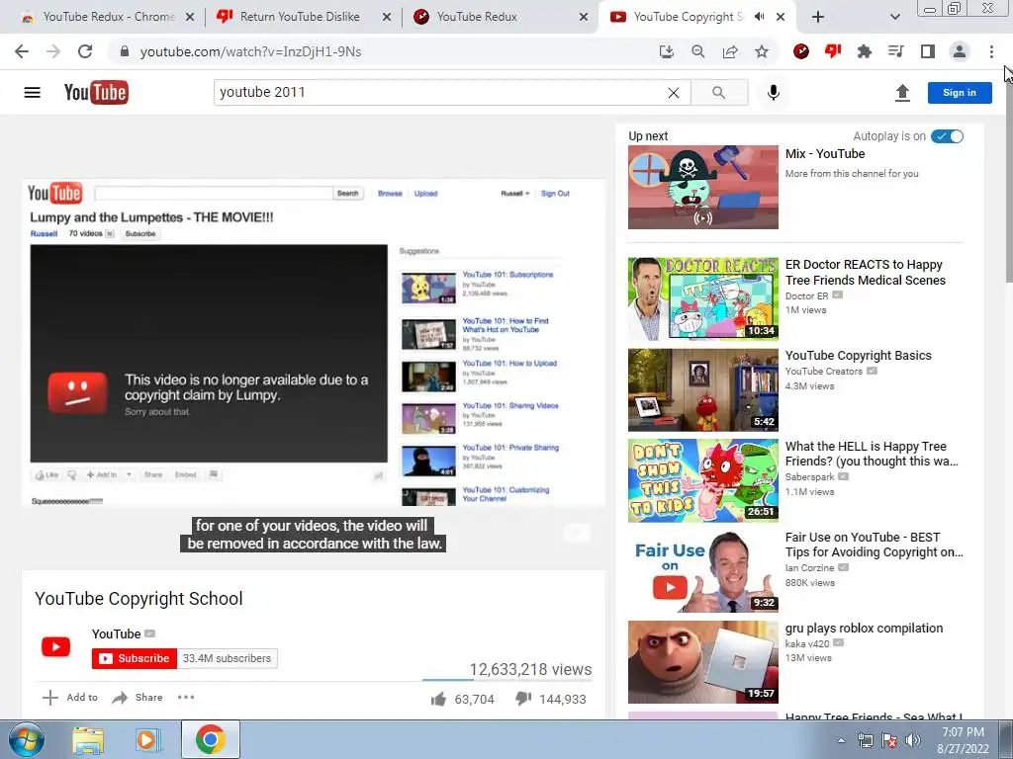Share this page icon
1013x759 pixels.
[x=730, y=51]
